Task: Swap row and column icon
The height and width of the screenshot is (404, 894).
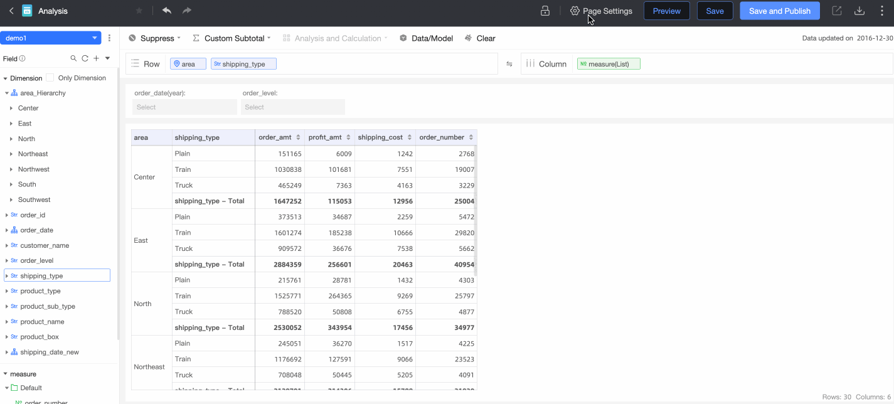Action: point(509,64)
